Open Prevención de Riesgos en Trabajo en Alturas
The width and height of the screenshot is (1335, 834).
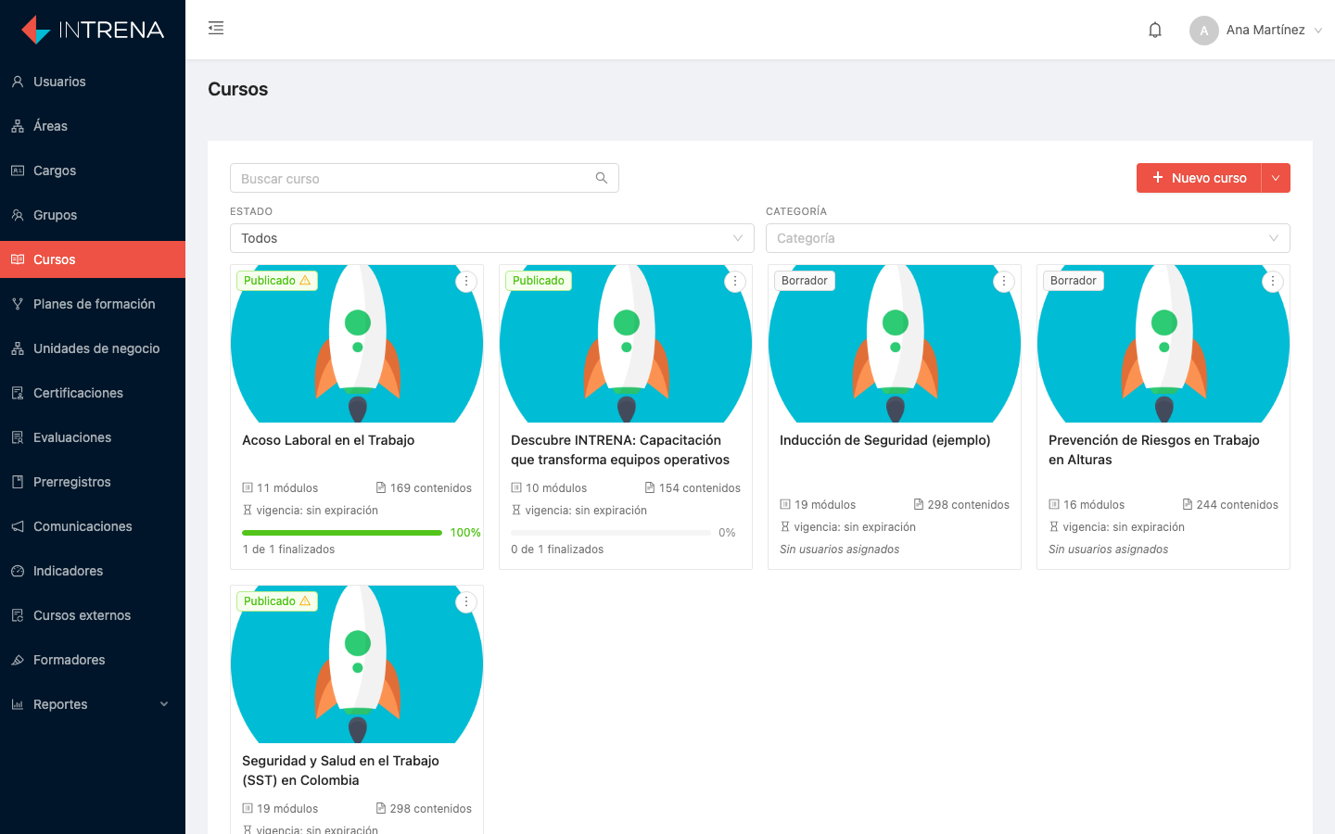click(1154, 449)
